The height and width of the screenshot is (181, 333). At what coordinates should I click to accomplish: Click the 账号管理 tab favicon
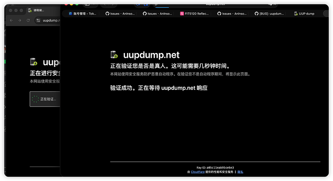pos(70,13)
